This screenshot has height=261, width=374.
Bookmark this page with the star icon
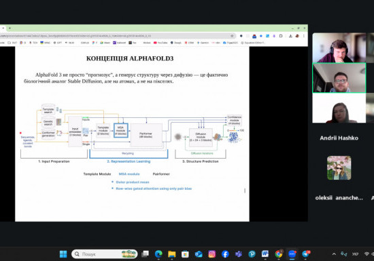click(x=232, y=36)
